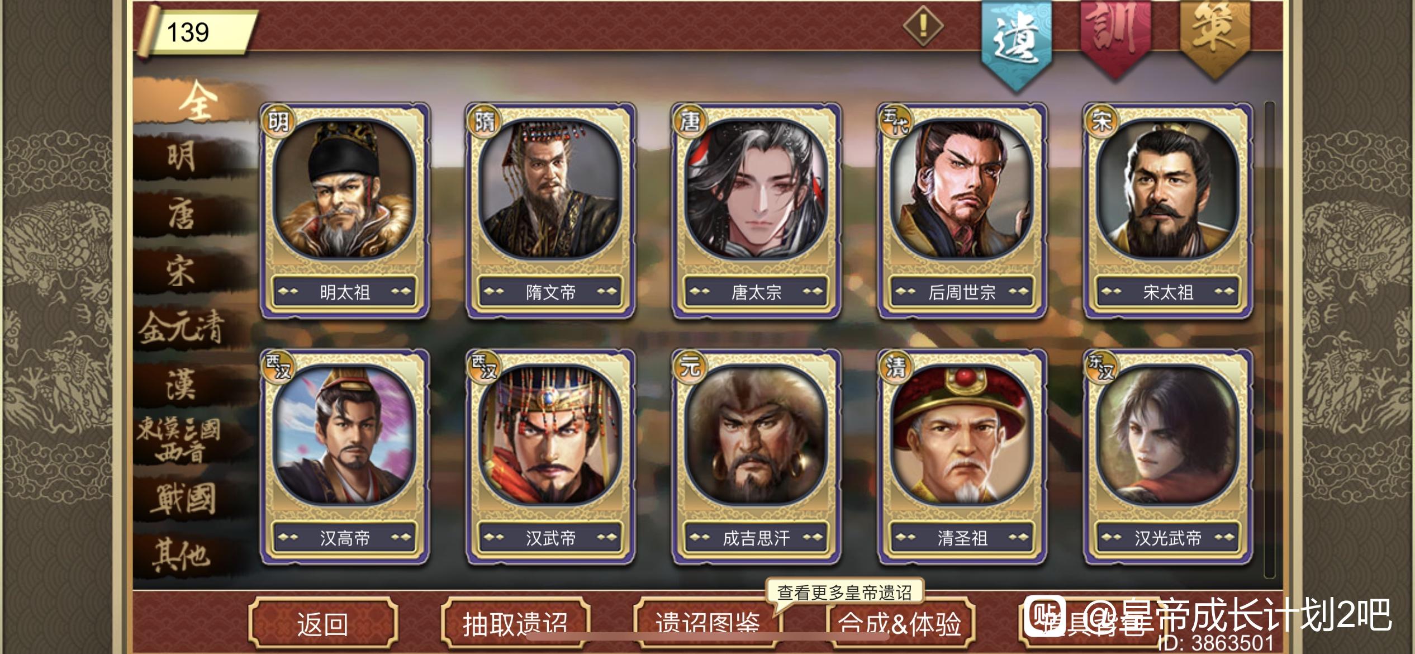Choose the 成吉思汗 emperor card

(756, 456)
